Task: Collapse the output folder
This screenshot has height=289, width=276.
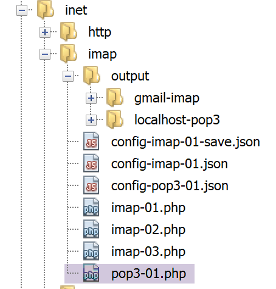Action: click(x=68, y=76)
